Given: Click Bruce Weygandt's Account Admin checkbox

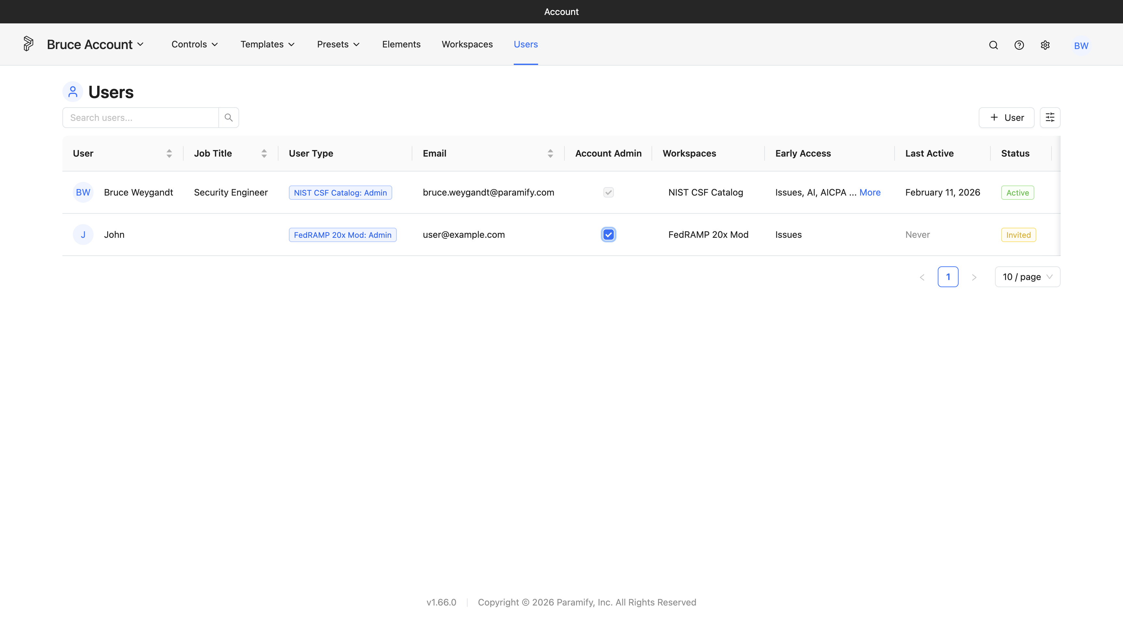Looking at the screenshot, I should coord(608,192).
